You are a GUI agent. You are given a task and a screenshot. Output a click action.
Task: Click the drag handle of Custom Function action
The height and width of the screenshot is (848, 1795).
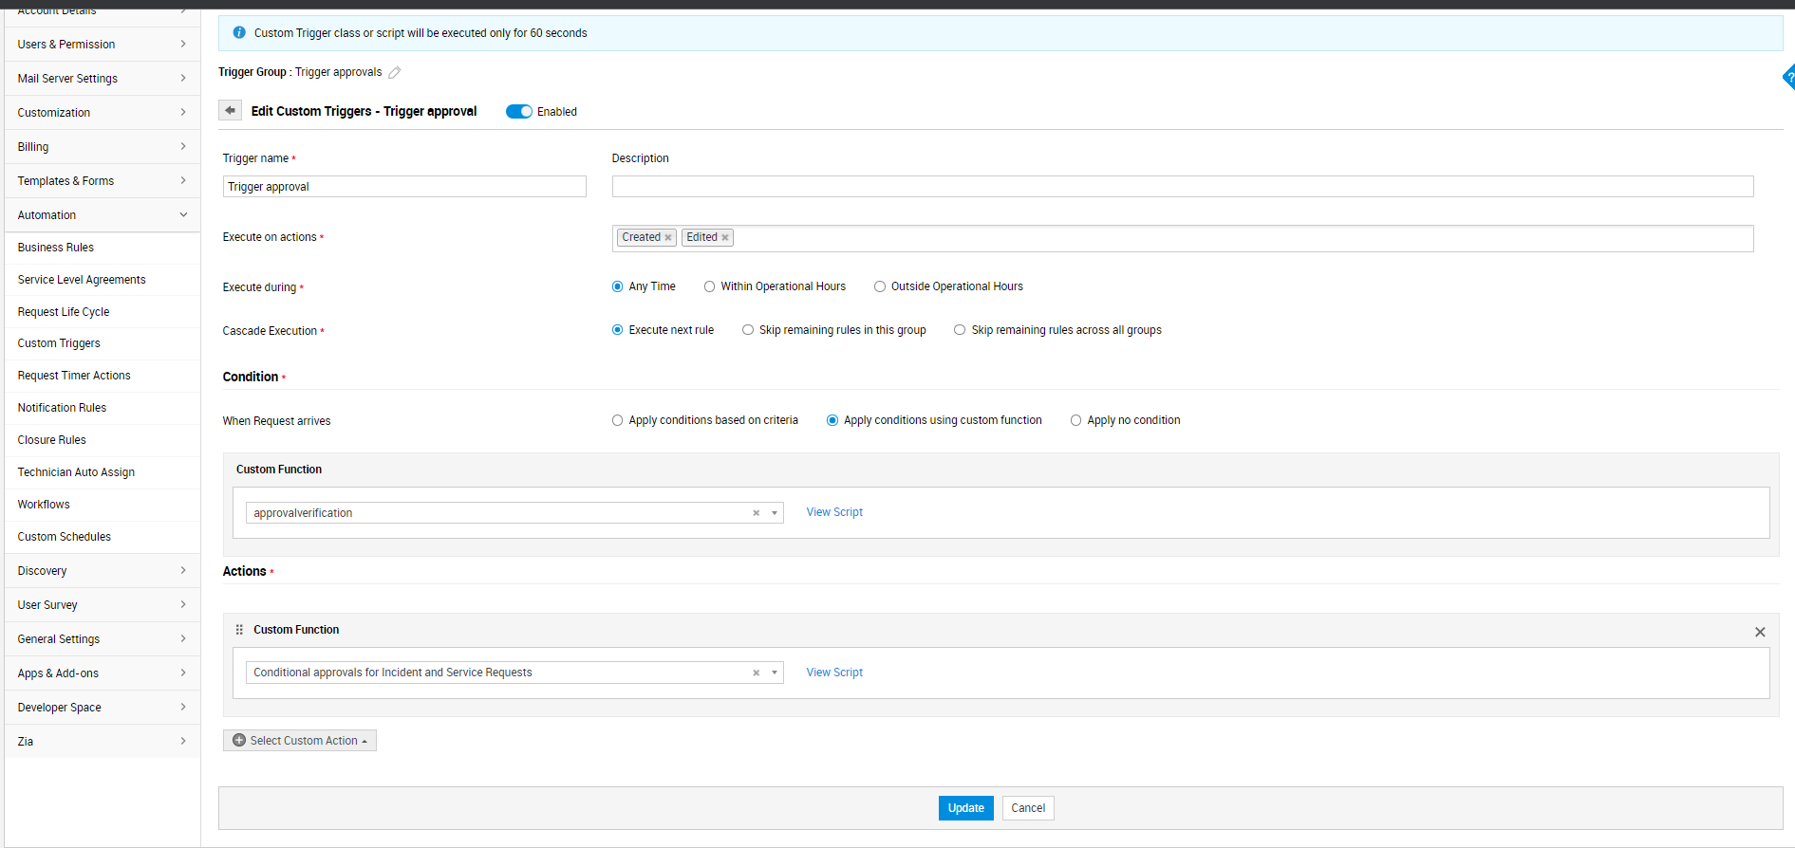(x=239, y=630)
